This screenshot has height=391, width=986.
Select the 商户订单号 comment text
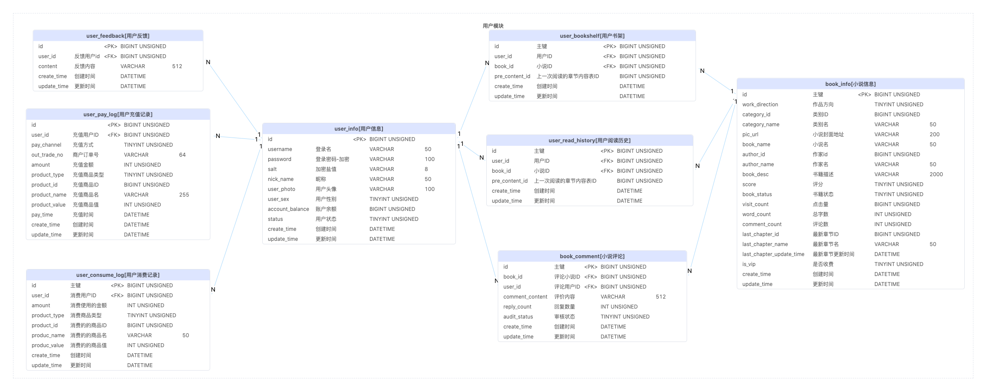pos(86,155)
